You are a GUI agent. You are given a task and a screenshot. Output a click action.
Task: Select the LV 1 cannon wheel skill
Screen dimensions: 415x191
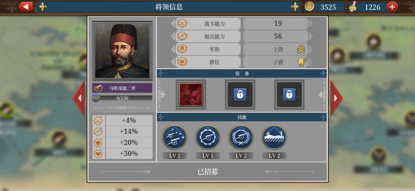click(208, 137)
